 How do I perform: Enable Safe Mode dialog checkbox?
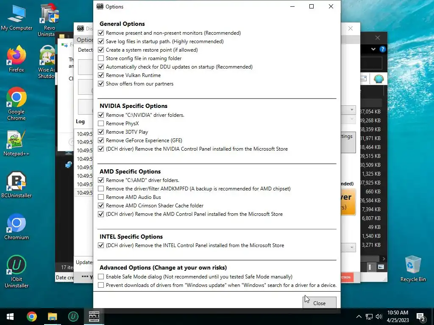101,277
